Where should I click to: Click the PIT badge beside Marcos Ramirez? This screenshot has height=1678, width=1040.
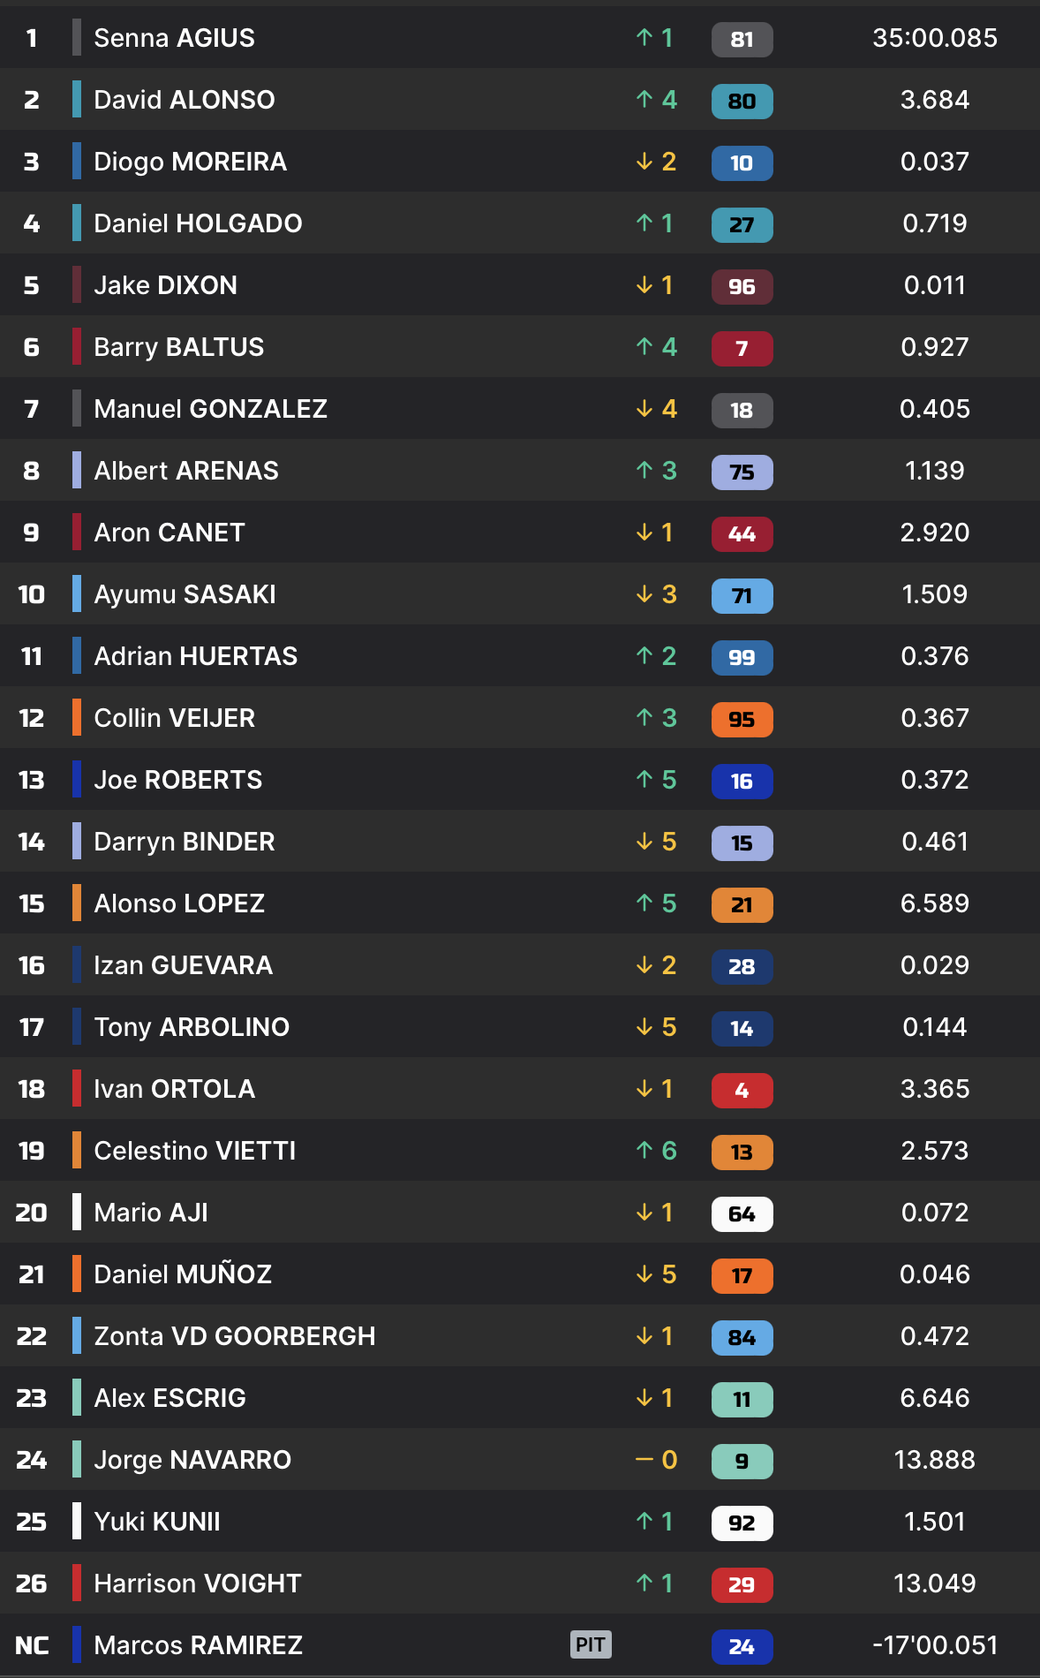click(x=591, y=1644)
